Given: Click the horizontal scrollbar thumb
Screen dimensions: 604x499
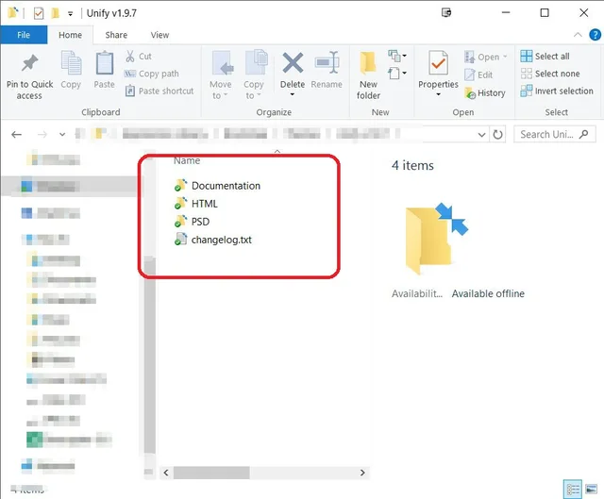Looking at the screenshot, I should tap(211, 473).
